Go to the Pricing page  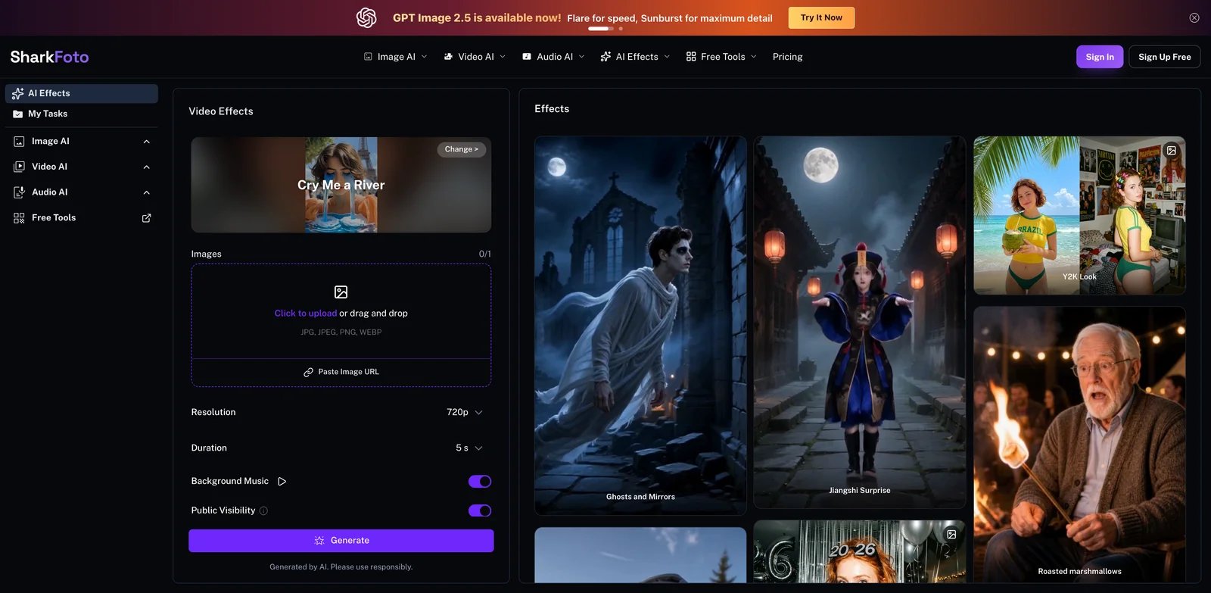click(787, 57)
